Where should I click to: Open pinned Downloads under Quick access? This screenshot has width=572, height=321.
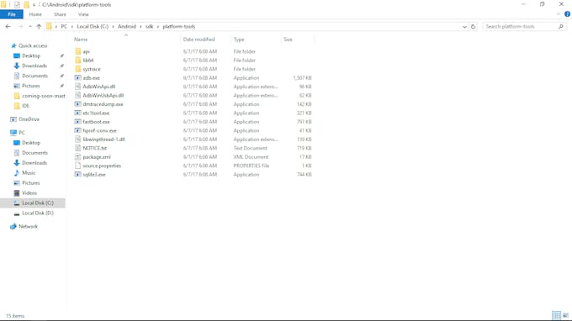point(34,66)
